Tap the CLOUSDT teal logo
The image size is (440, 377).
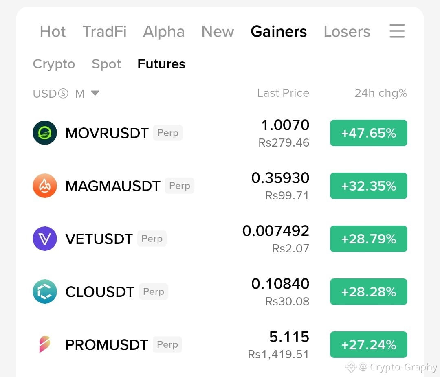pos(45,292)
